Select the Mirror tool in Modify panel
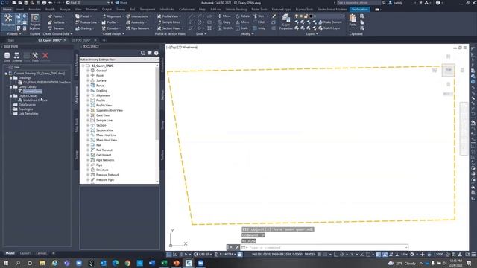Viewport: 477px width, 268px height. coord(242,22)
